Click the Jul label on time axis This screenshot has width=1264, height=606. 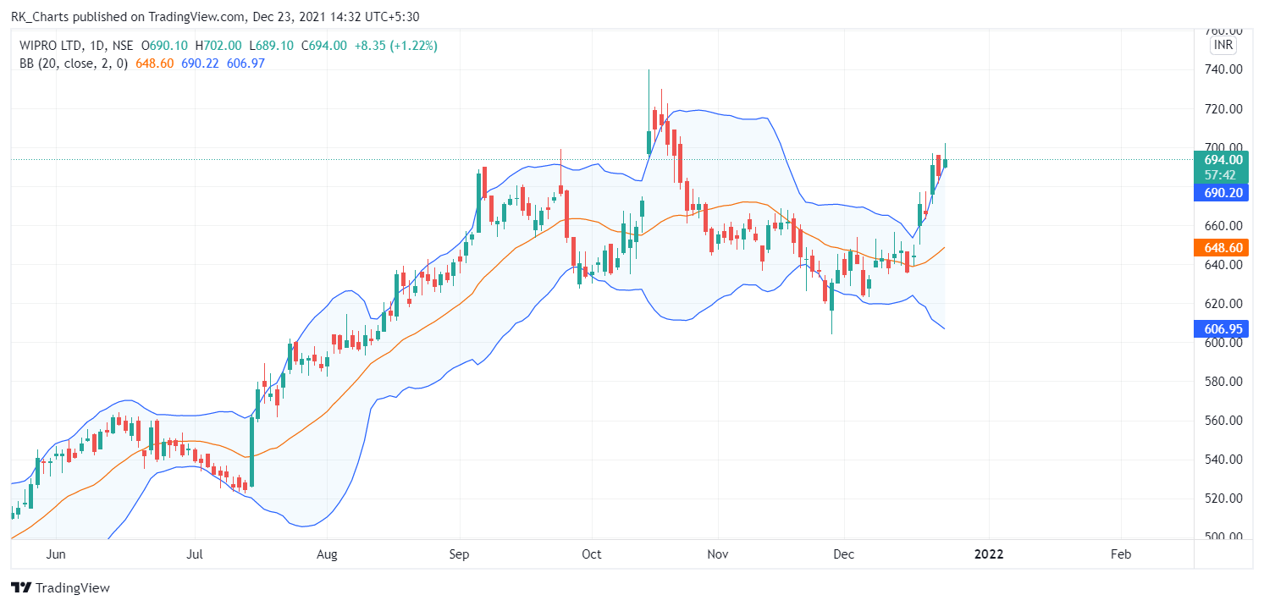point(195,554)
